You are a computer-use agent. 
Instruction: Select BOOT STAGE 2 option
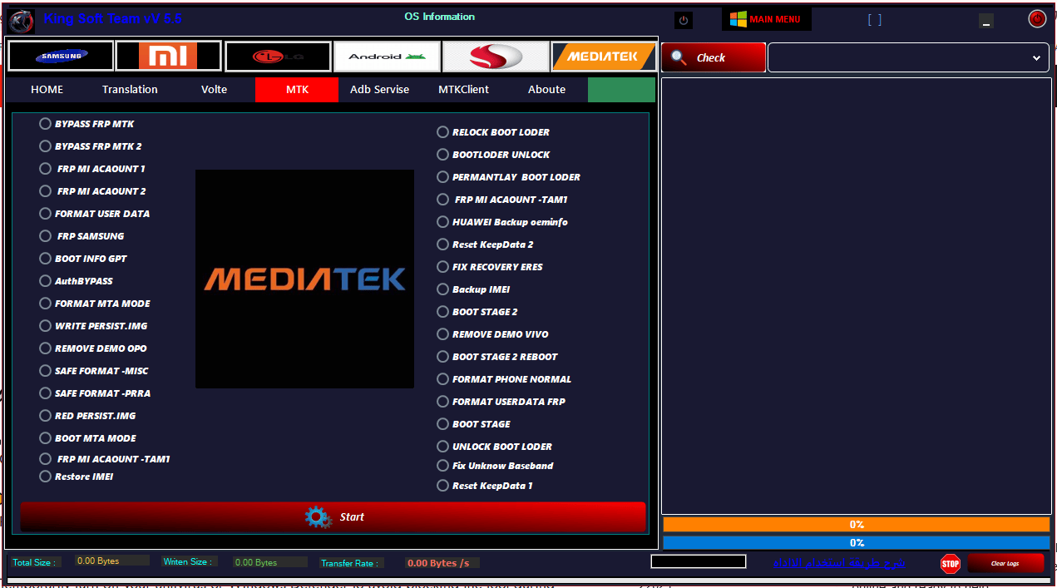(x=477, y=312)
